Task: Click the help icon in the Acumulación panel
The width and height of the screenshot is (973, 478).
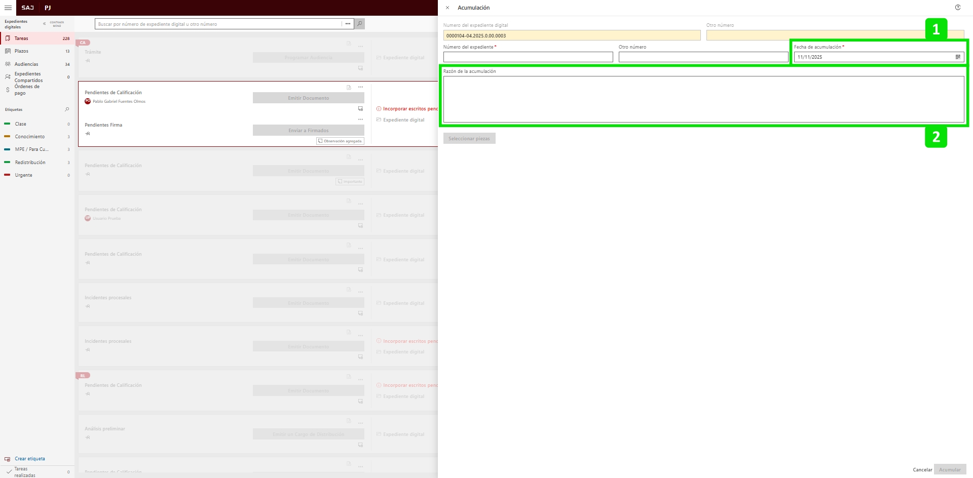Action: tap(957, 8)
